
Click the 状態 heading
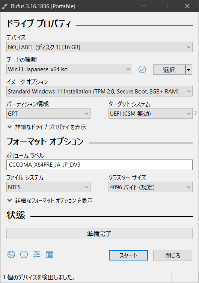[x=16, y=215]
